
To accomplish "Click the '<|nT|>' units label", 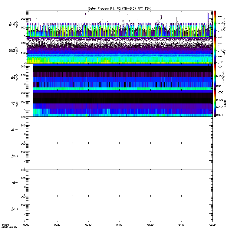I will (225, 103).
